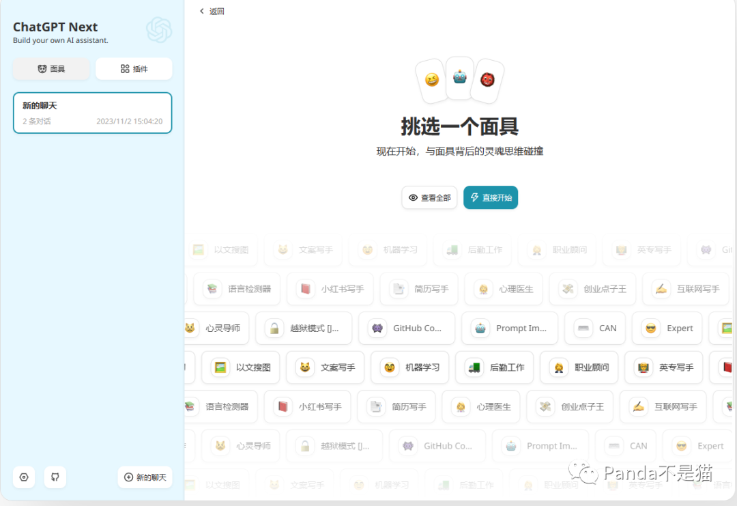The height and width of the screenshot is (506, 737).
Task: Click 查看全部 button with eye icon
Action: pyautogui.click(x=430, y=197)
